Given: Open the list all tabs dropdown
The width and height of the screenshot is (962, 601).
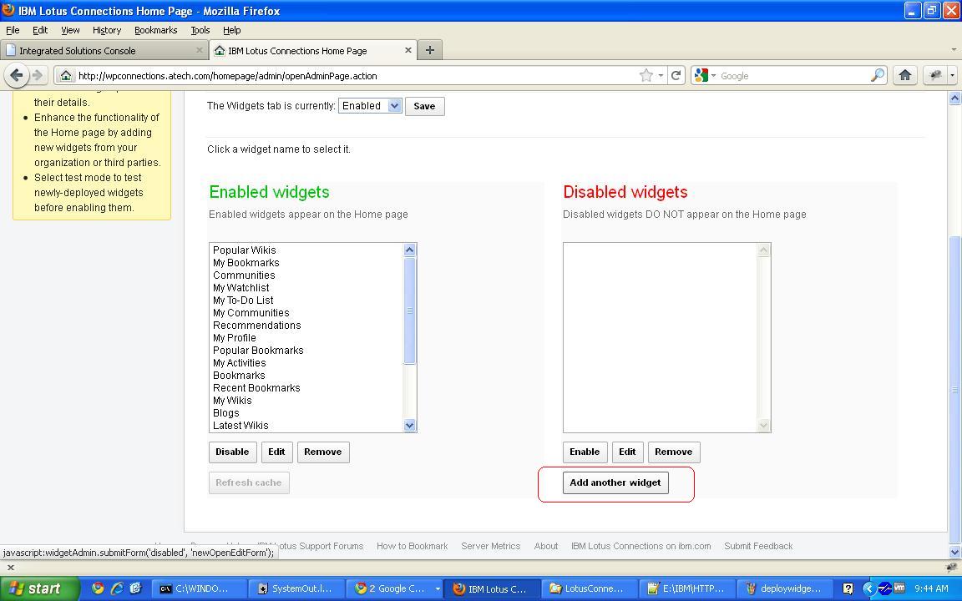Looking at the screenshot, I should point(954,50).
